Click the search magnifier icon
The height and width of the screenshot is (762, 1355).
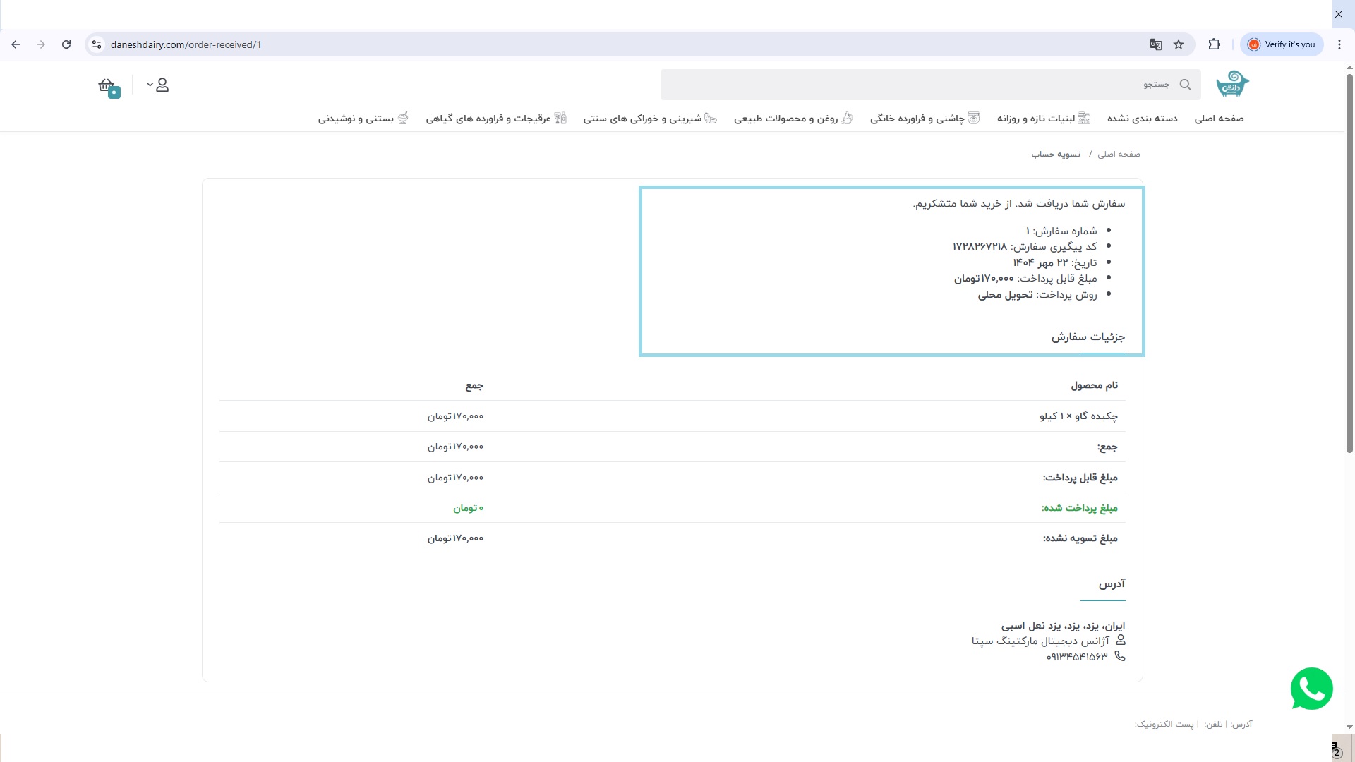click(x=1186, y=85)
